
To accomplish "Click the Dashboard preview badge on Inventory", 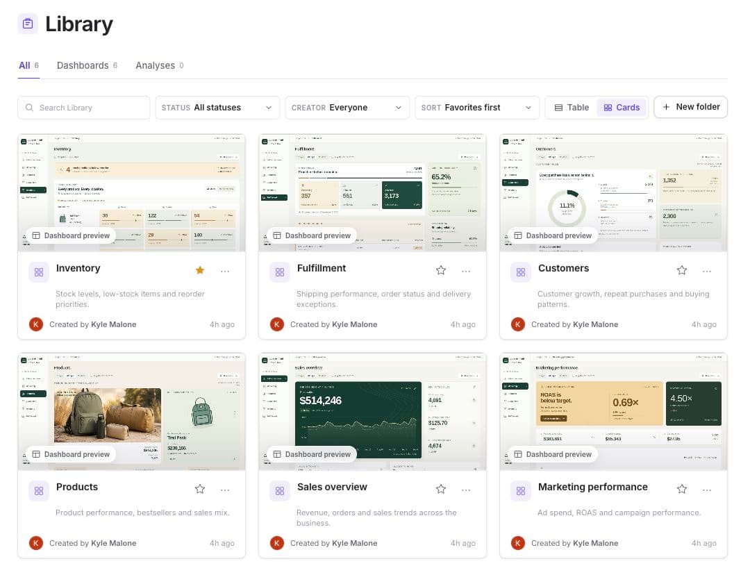I will (71, 236).
